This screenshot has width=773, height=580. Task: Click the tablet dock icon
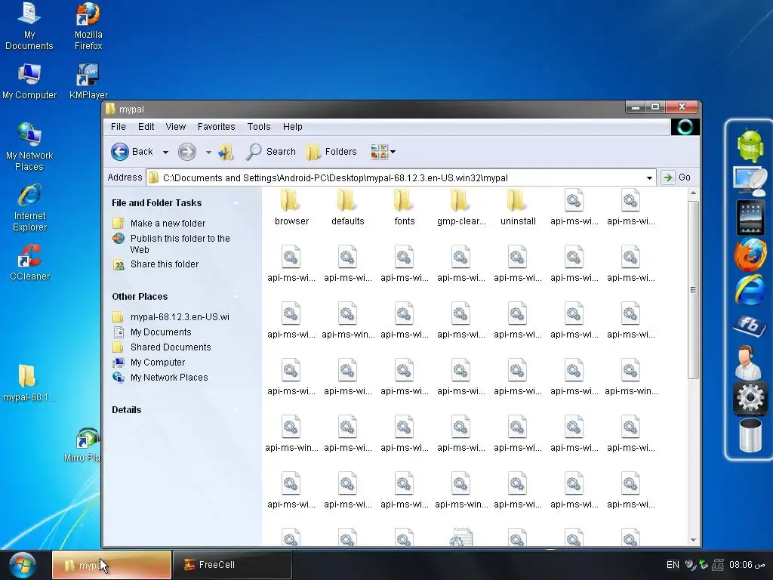pos(750,217)
